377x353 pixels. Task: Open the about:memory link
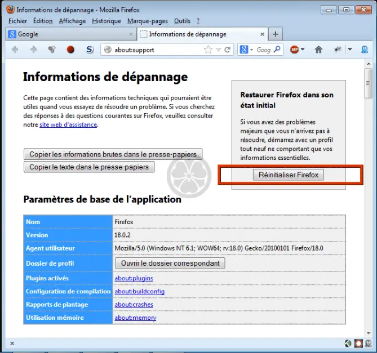135,318
